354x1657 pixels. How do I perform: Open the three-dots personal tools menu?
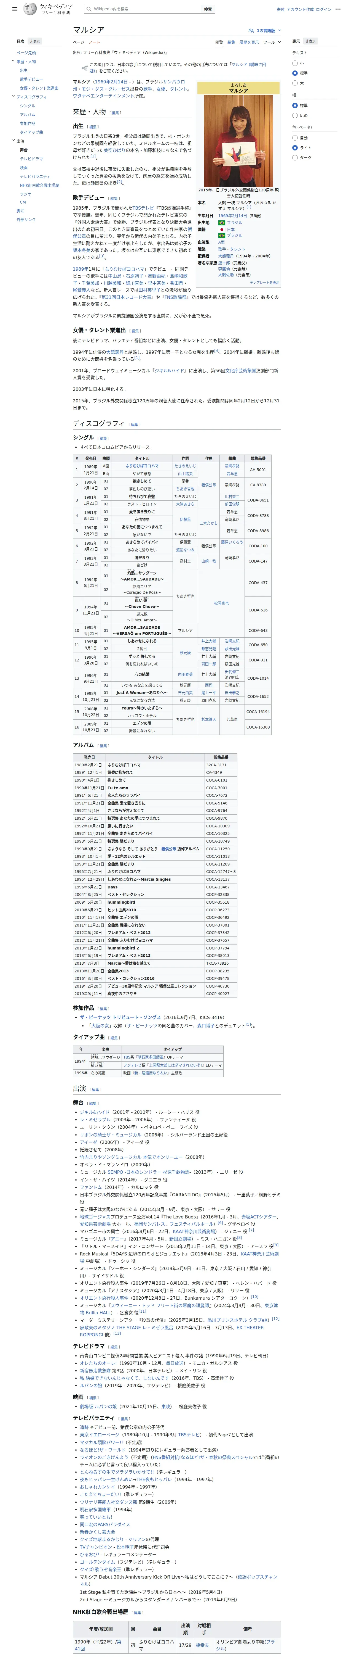click(338, 9)
